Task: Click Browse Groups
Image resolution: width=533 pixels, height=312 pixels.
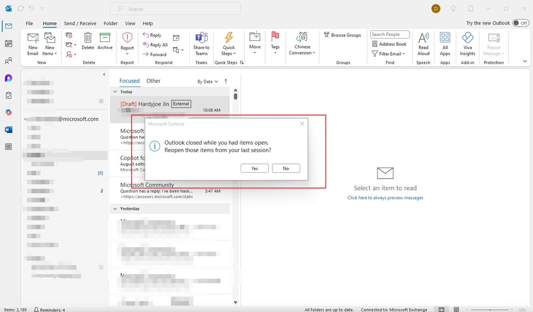Action: 342,35
